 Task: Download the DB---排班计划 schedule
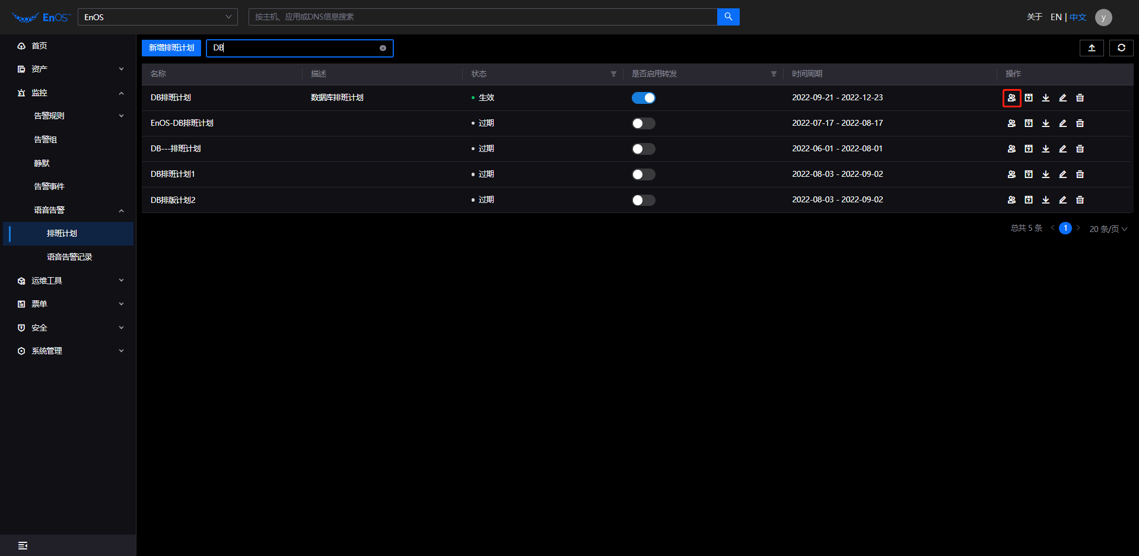(1046, 149)
